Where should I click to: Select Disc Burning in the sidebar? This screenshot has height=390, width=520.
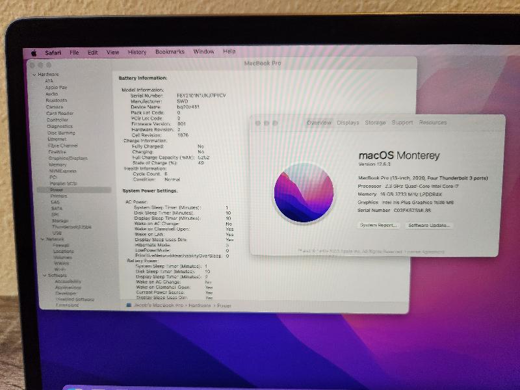[61, 133]
